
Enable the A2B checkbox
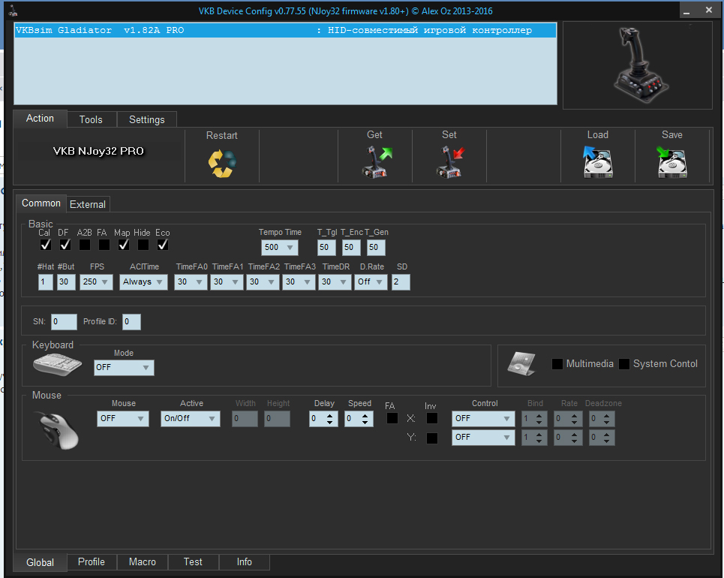85,245
